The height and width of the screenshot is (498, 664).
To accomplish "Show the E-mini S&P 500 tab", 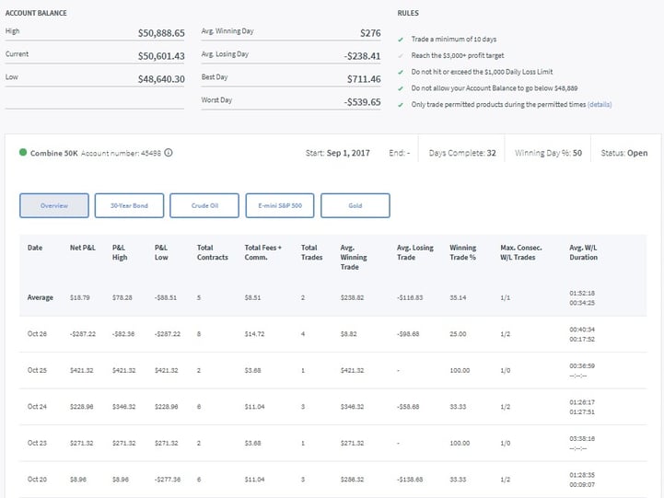I will pos(280,205).
